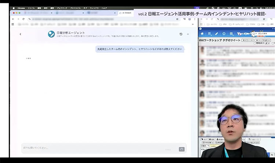Screen dimensions: 275x163
Task: Start a new chat with plus icon
Action: [x=188, y=34]
